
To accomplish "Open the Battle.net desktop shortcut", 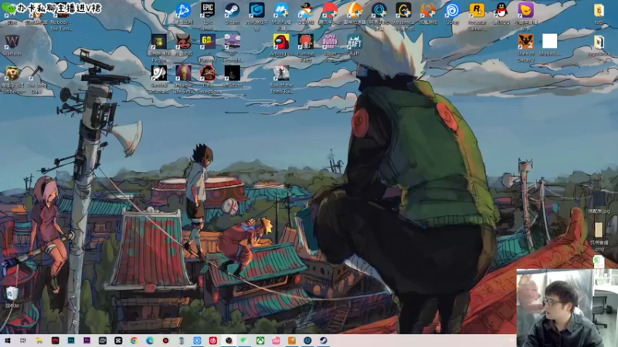I will 183,11.
